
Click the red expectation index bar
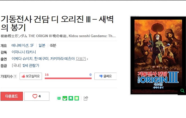[68, 78]
